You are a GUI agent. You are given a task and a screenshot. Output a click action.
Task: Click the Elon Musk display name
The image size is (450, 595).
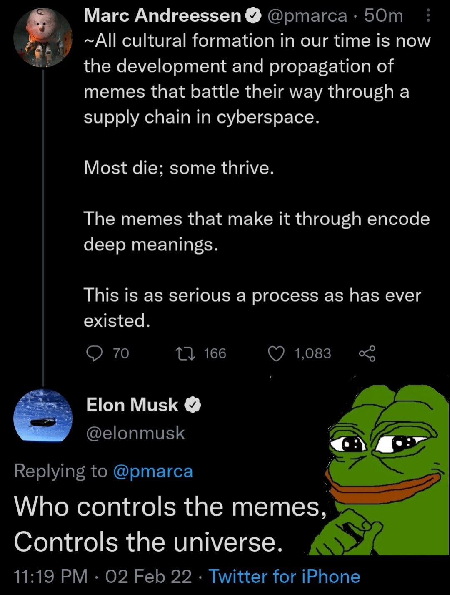tap(132, 405)
